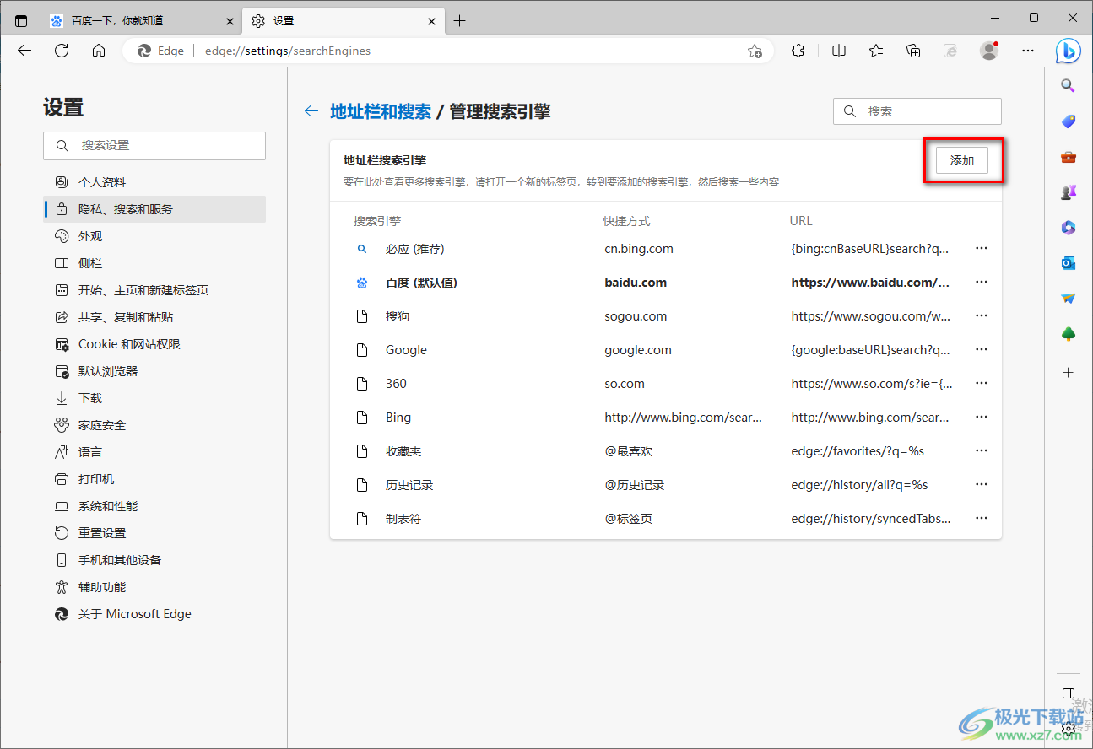Open more actions for Google
The width and height of the screenshot is (1093, 749).
pyautogui.click(x=981, y=350)
